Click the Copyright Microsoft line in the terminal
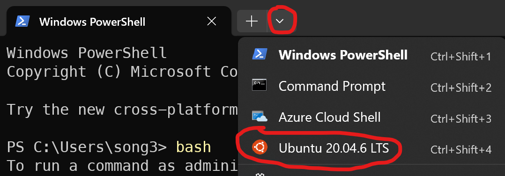Screen dimensions: 505x176 (122, 72)
